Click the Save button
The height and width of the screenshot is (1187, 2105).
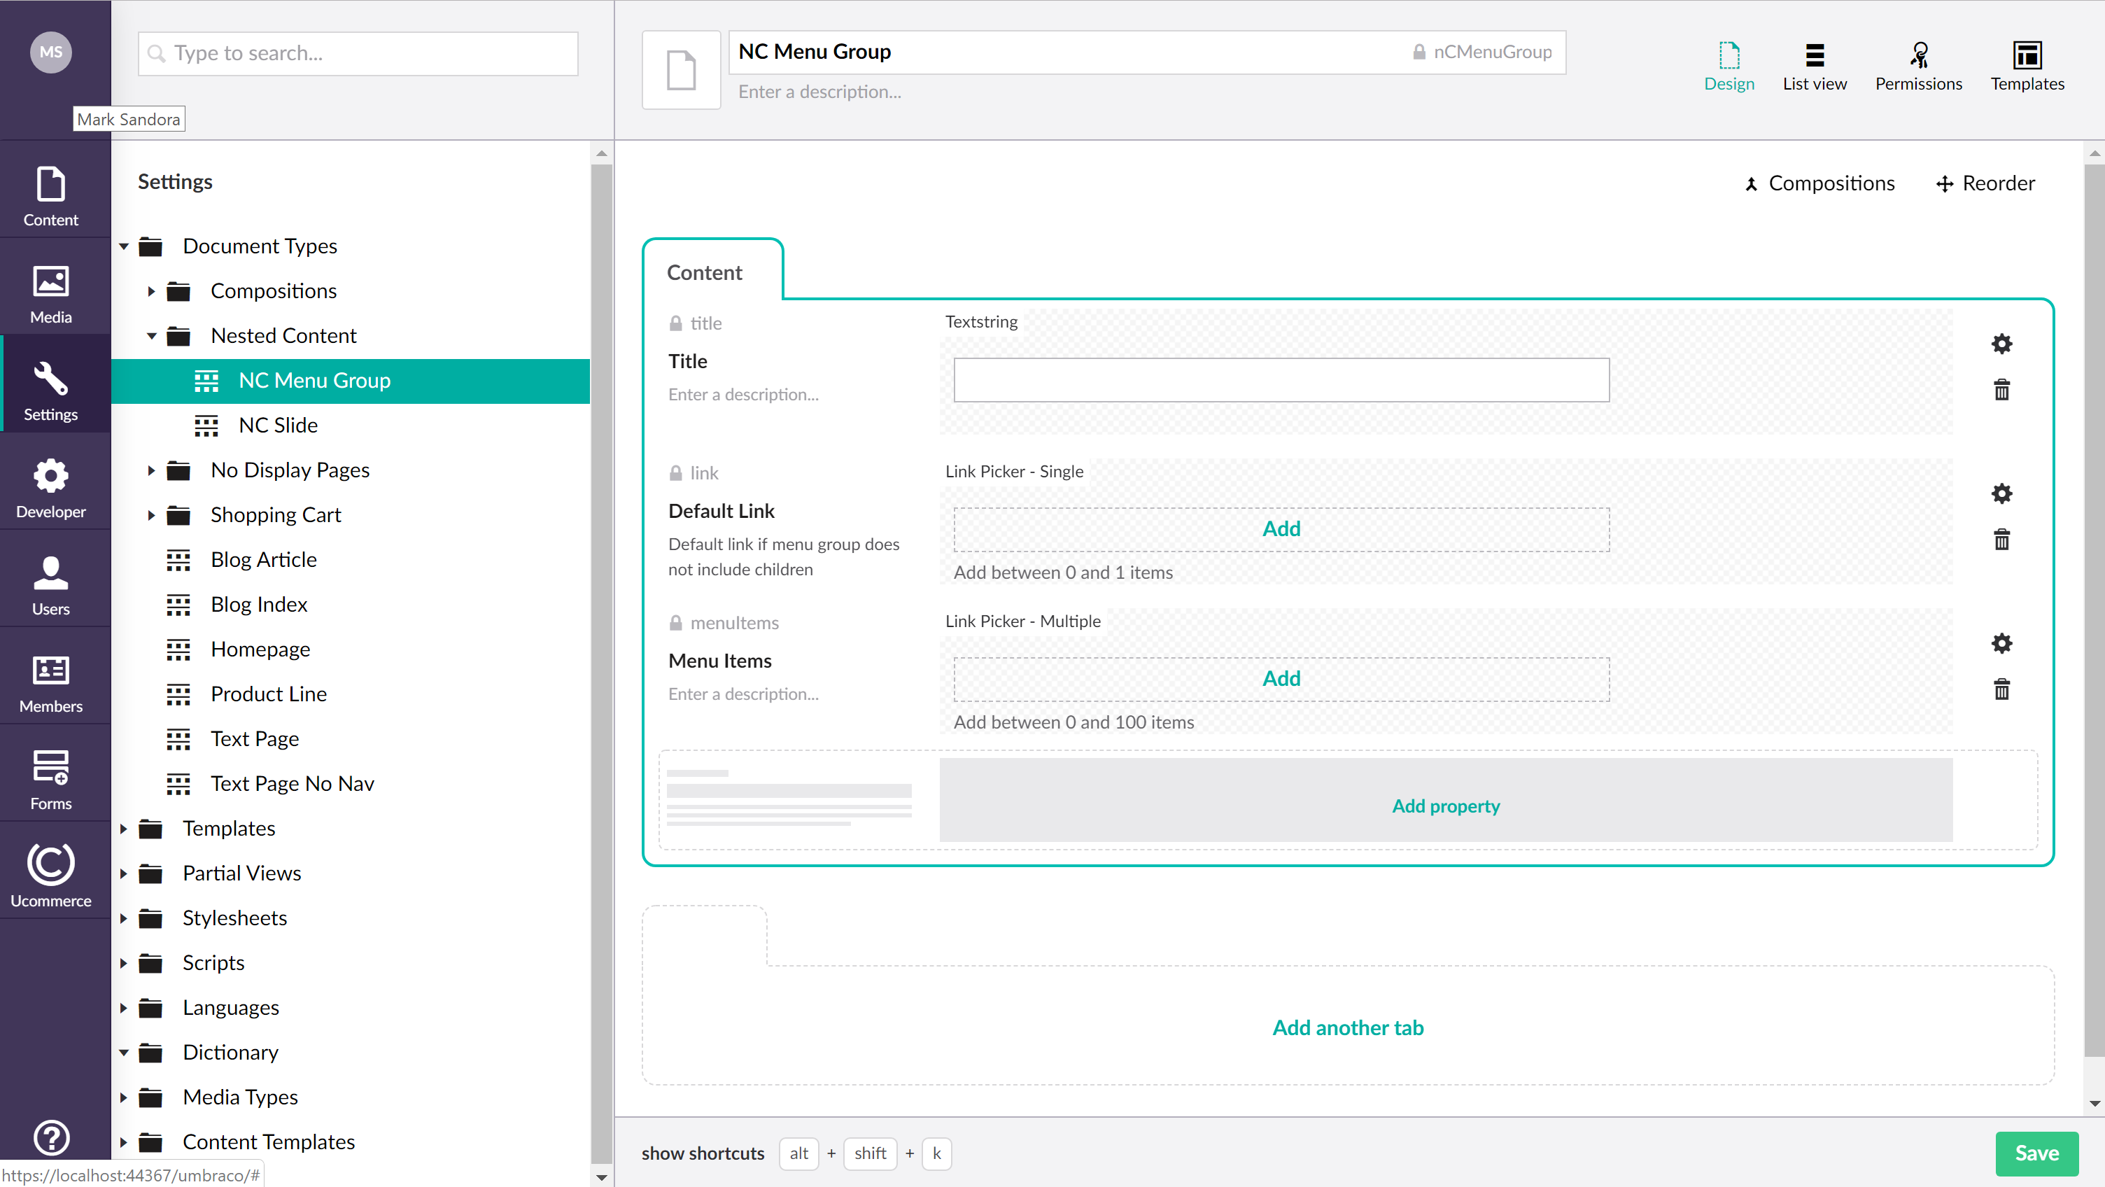click(x=2036, y=1153)
